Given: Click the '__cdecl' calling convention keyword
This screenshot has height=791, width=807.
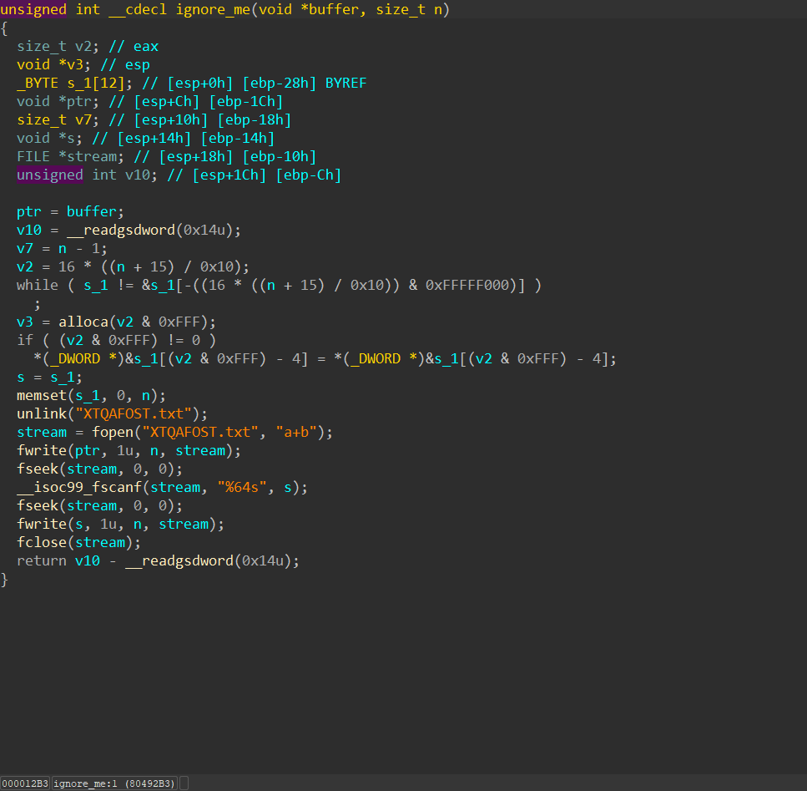Looking at the screenshot, I should (x=138, y=9).
